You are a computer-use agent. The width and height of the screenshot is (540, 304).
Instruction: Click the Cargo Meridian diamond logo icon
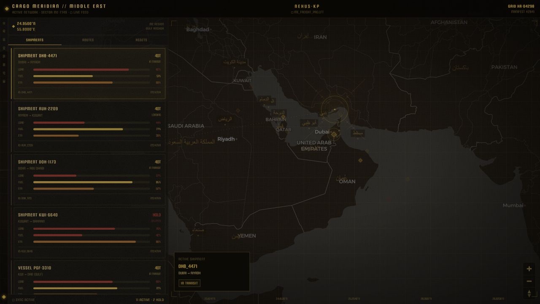7,8
